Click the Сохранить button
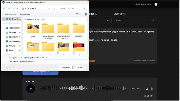 pyautogui.click(x=66, y=67)
